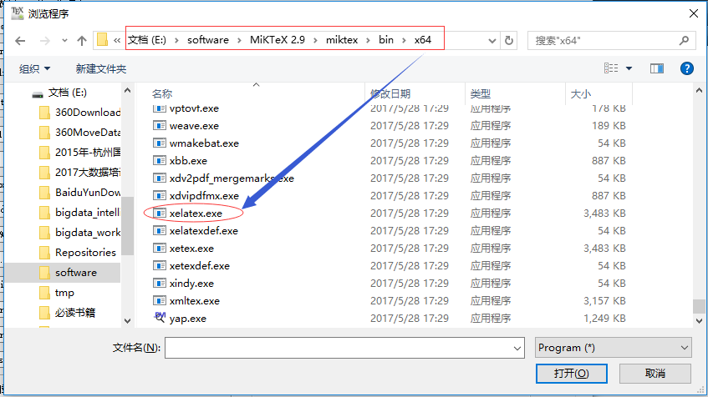Screen dimensions: 708x397
Task: Click the 取消 button
Action: point(655,373)
